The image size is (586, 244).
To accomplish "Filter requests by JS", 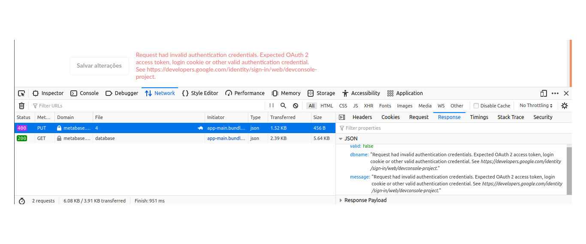I will coord(356,106).
